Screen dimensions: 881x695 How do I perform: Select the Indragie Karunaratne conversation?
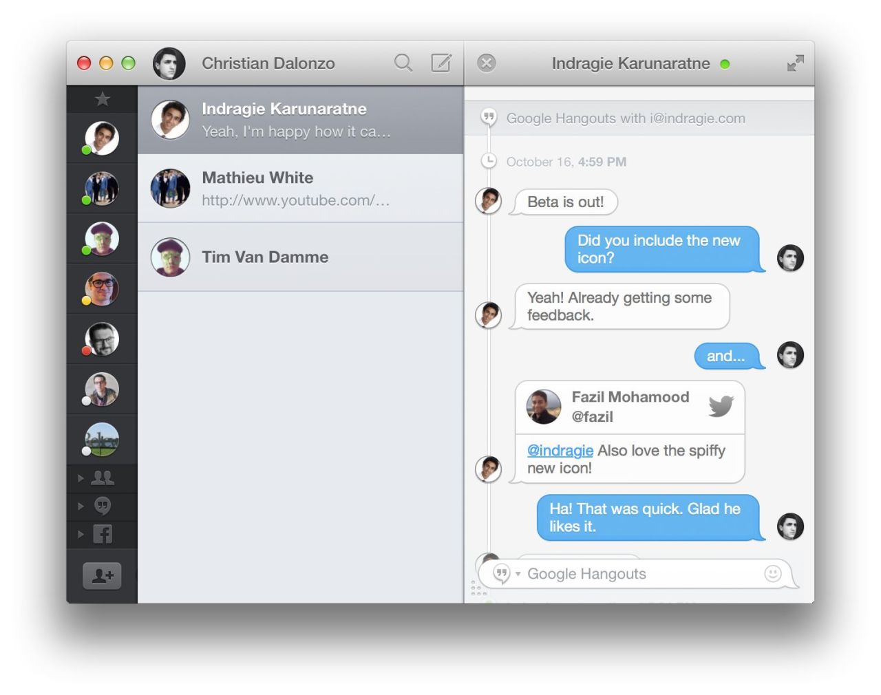click(x=301, y=120)
